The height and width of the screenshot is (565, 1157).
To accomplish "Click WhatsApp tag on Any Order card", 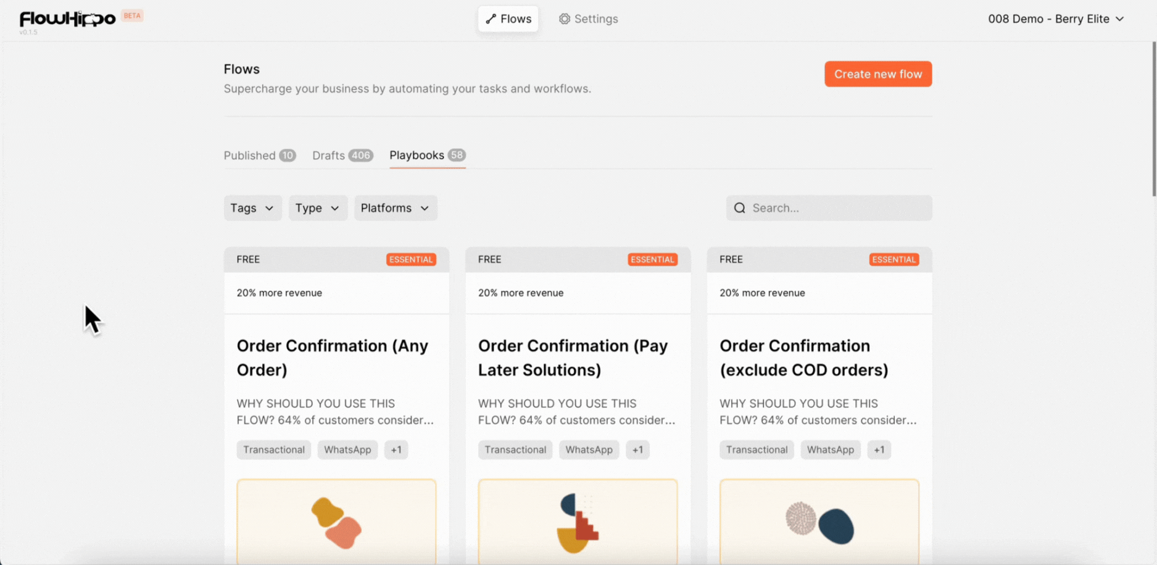I will 347,450.
